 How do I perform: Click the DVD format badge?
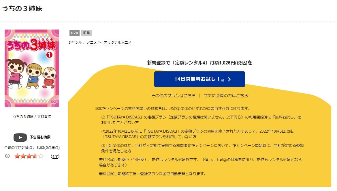click(x=74, y=33)
